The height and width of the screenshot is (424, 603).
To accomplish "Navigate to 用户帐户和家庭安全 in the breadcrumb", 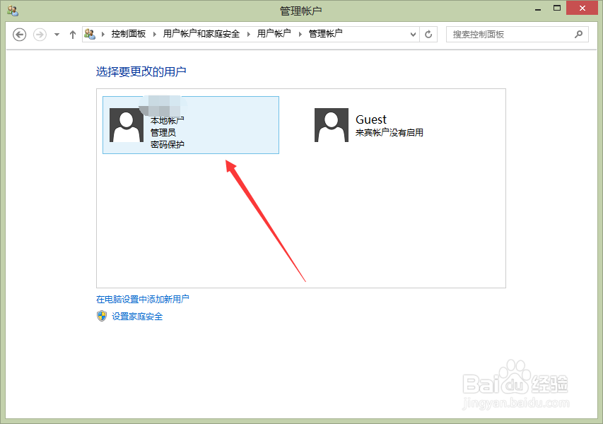I will 201,33.
